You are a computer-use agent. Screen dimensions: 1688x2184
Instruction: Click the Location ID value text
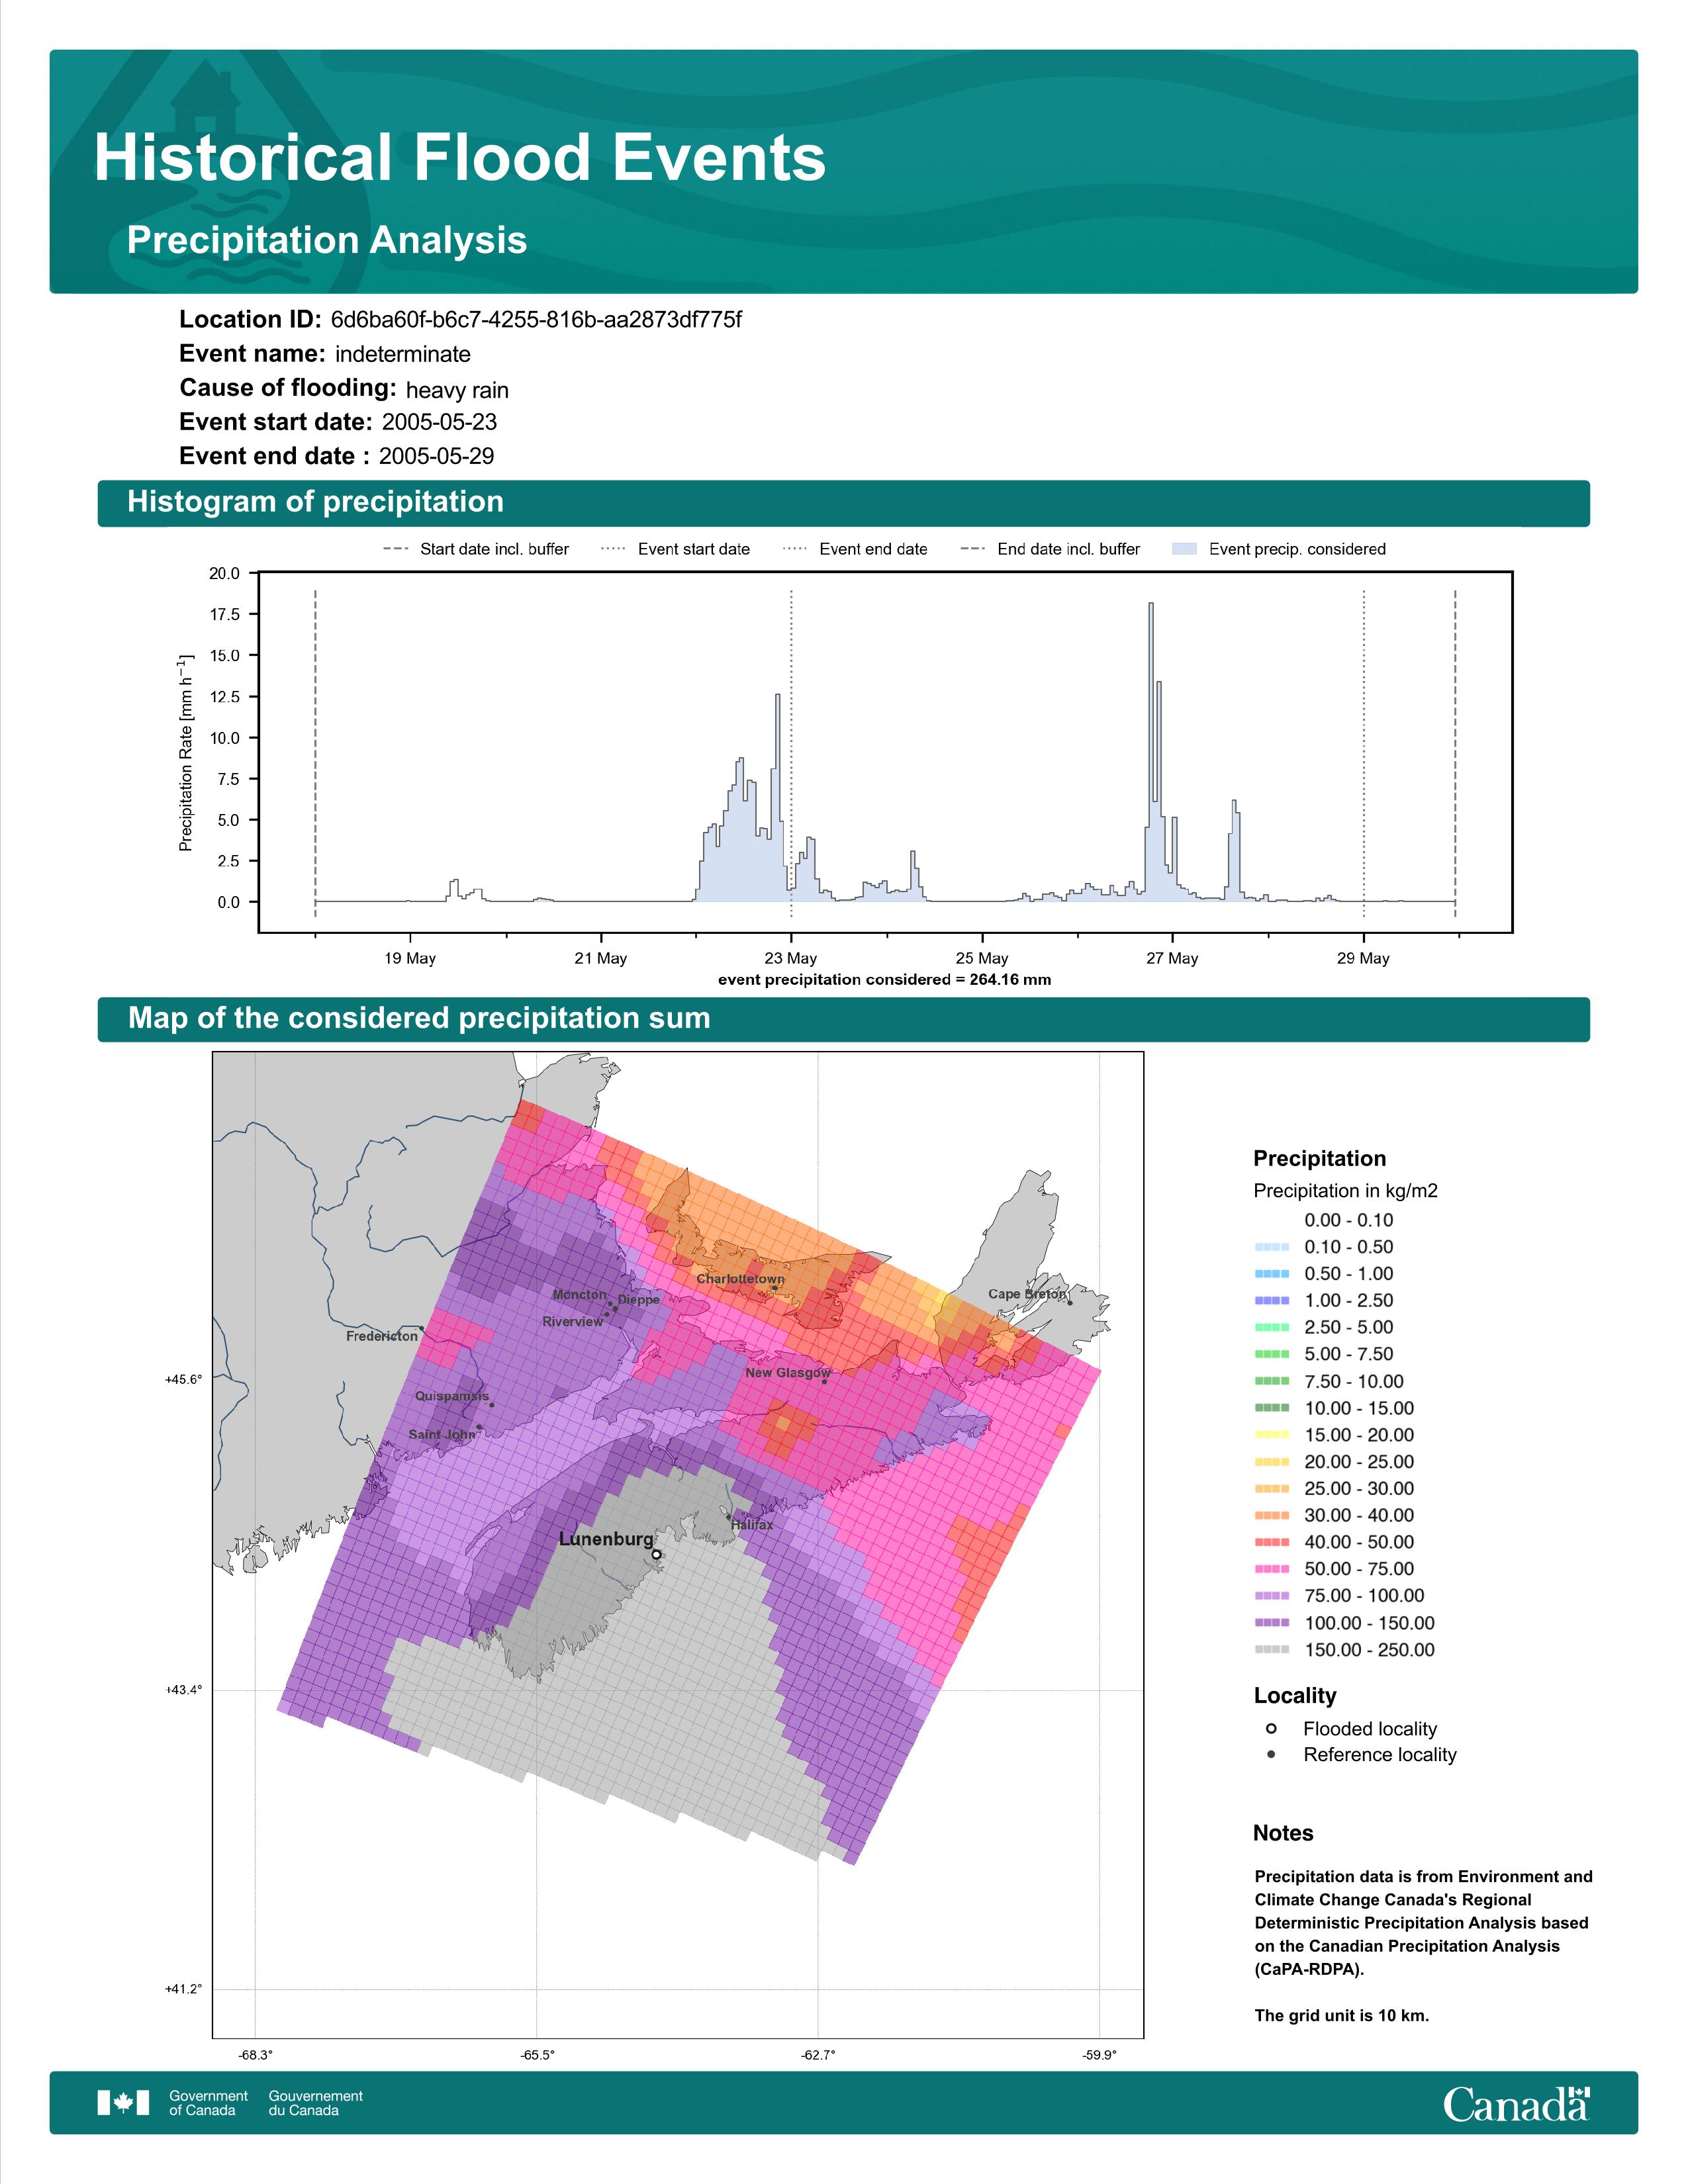[536, 320]
